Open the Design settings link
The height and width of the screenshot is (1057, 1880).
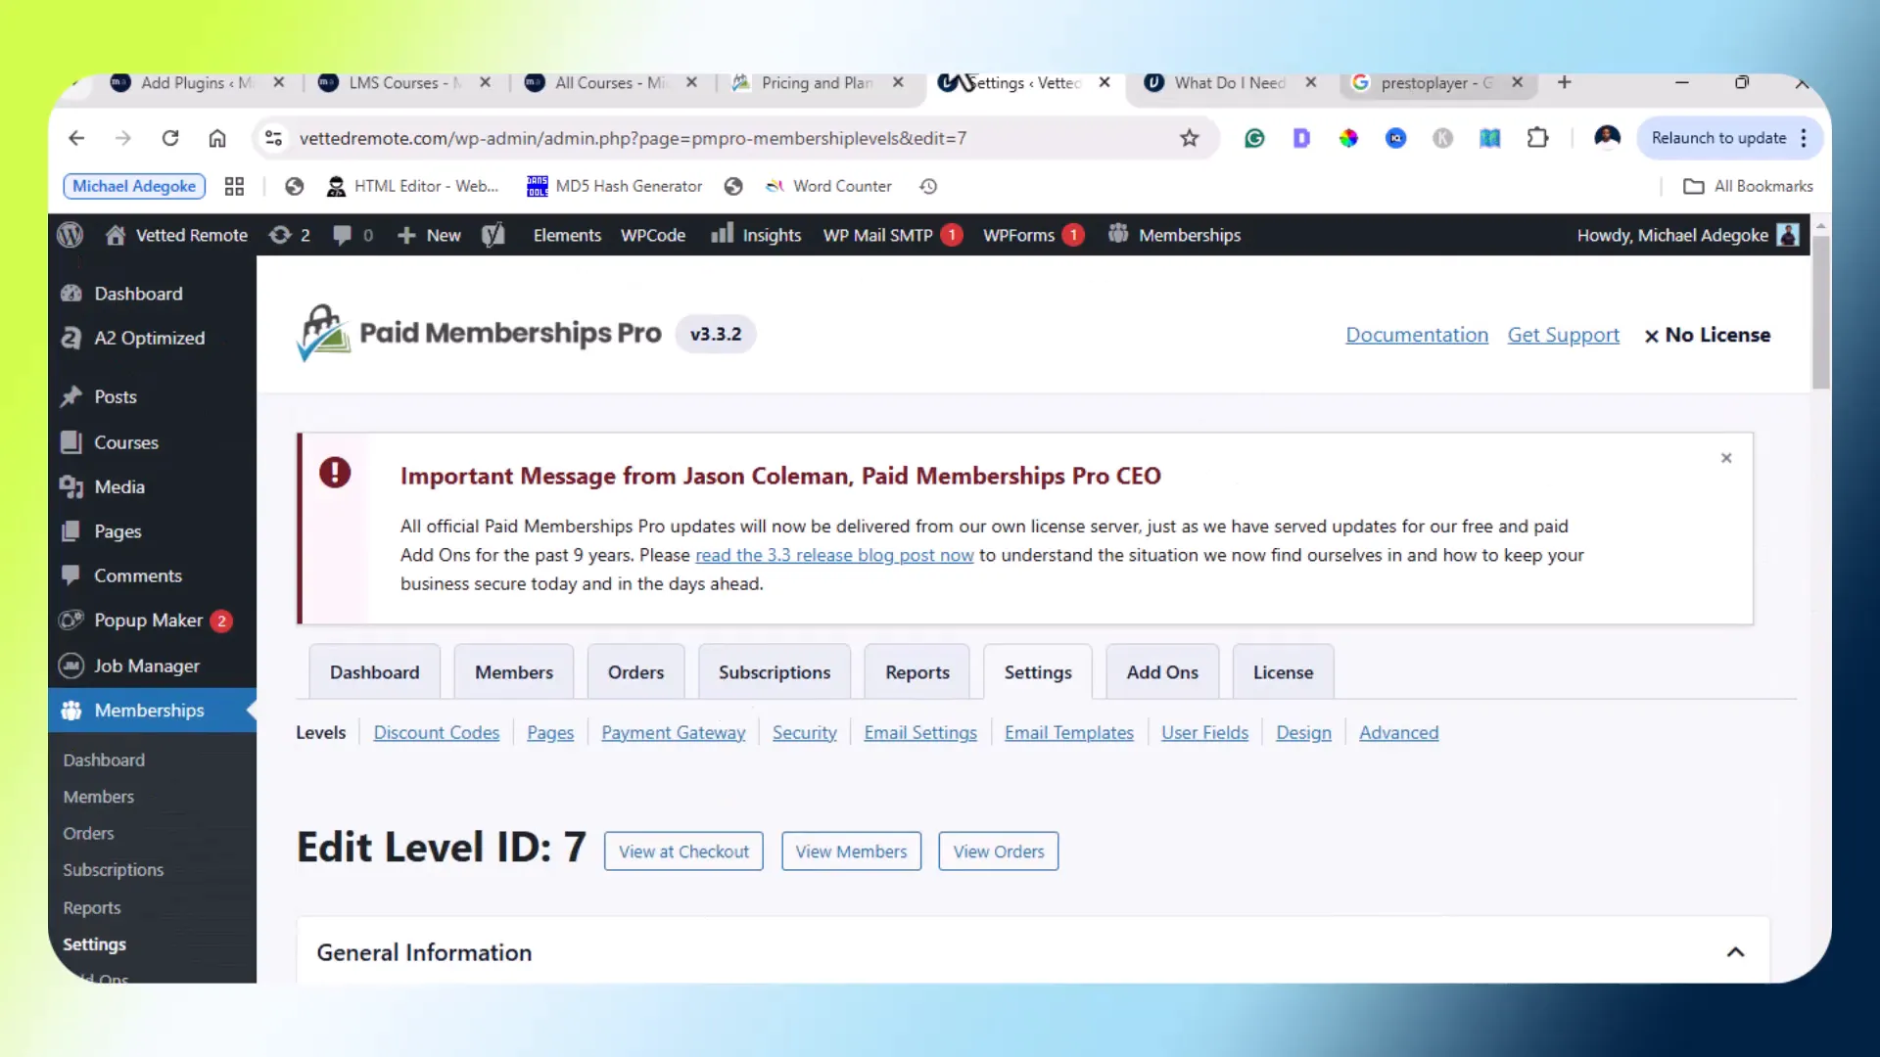[x=1303, y=732]
